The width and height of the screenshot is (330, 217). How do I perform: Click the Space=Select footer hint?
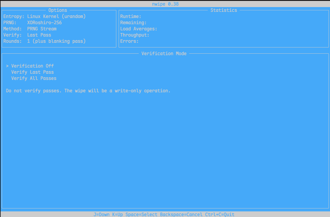pos(141,214)
